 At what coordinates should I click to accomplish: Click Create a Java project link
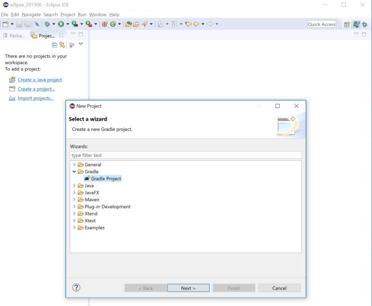[x=40, y=80]
